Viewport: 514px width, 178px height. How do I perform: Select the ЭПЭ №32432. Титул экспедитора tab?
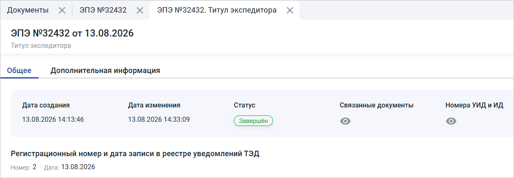tap(217, 10)
